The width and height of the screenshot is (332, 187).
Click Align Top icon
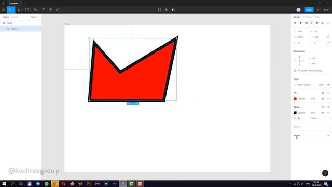[x=312, y=23]
